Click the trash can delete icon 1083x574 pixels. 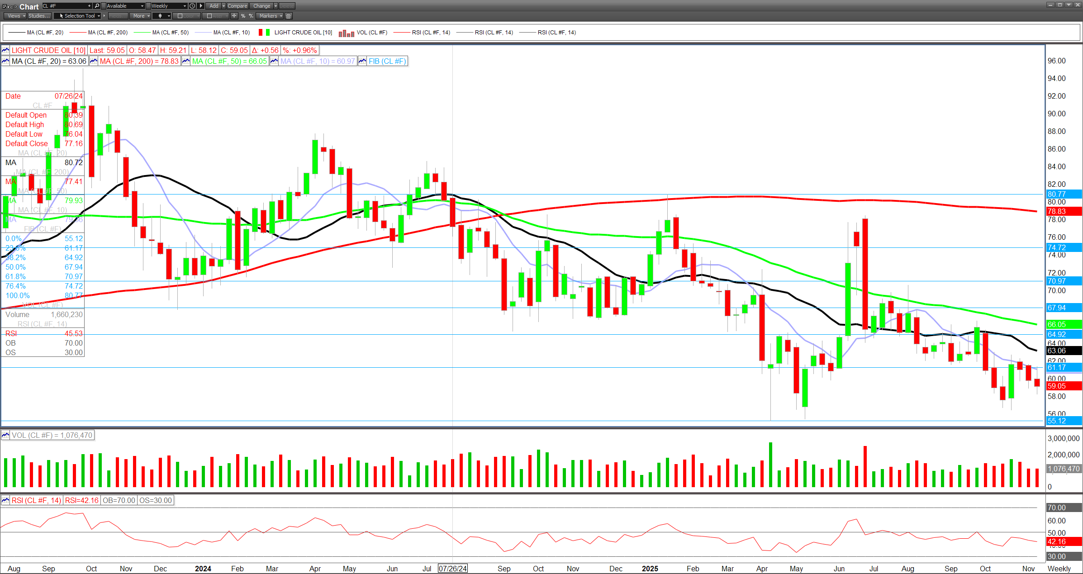click(289, 16)
